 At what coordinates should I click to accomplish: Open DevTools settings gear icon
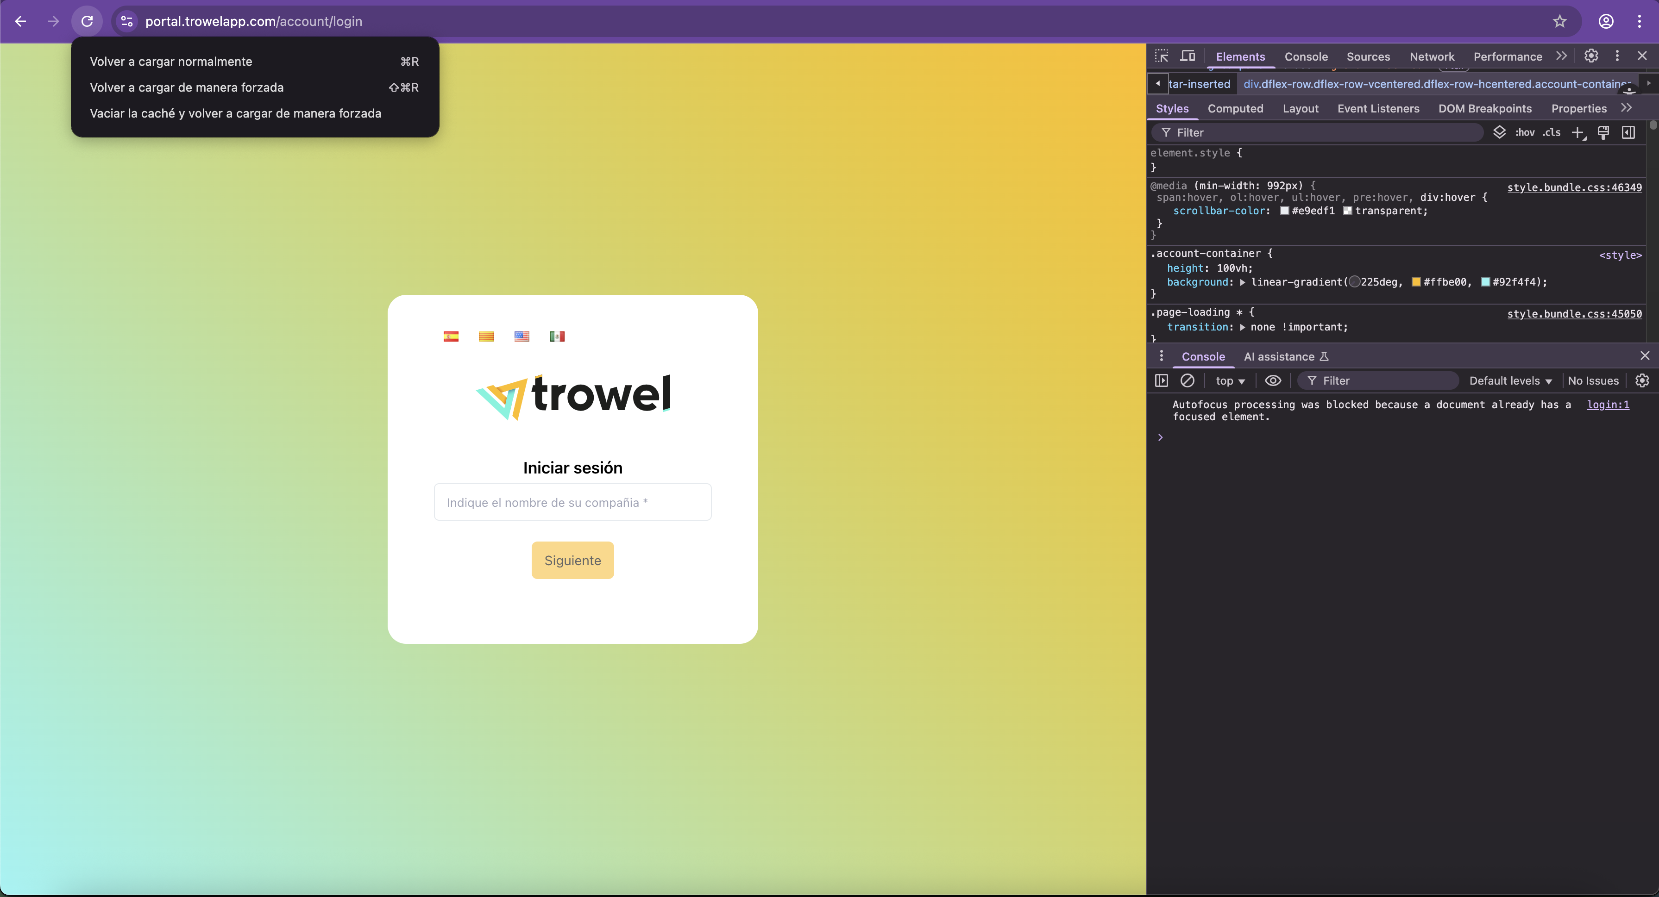pyautogui.click(x=1591, y=56)
